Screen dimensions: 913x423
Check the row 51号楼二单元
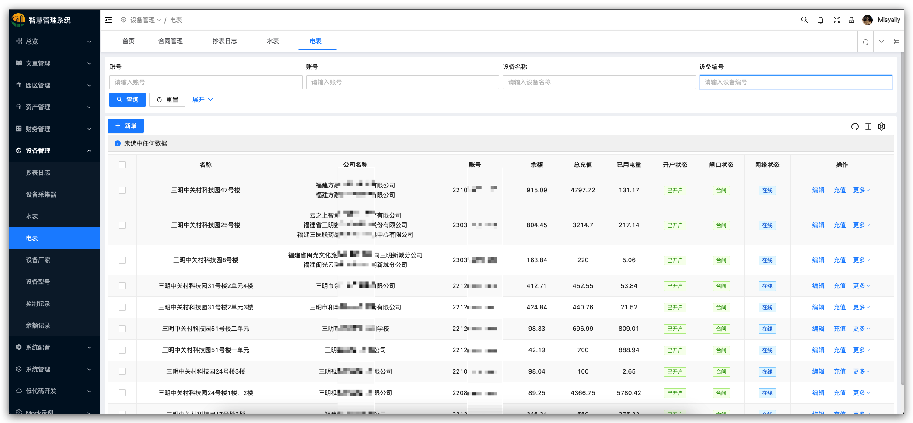coord(122,329)
